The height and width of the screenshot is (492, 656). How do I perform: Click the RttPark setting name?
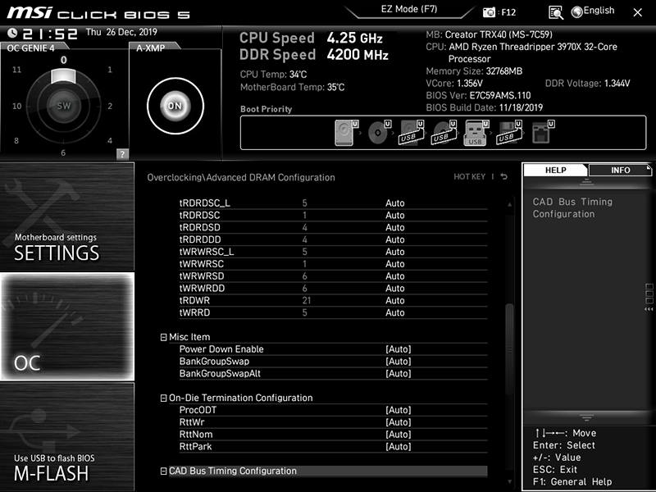click(x=195, y=446)
